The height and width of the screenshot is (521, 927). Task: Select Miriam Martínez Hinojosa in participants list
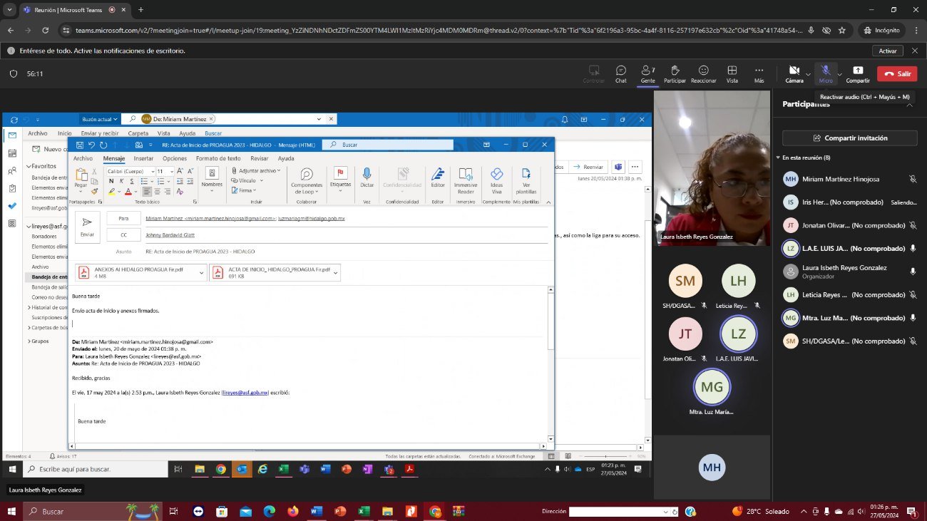pyautogui.click(x=841, y=179)
